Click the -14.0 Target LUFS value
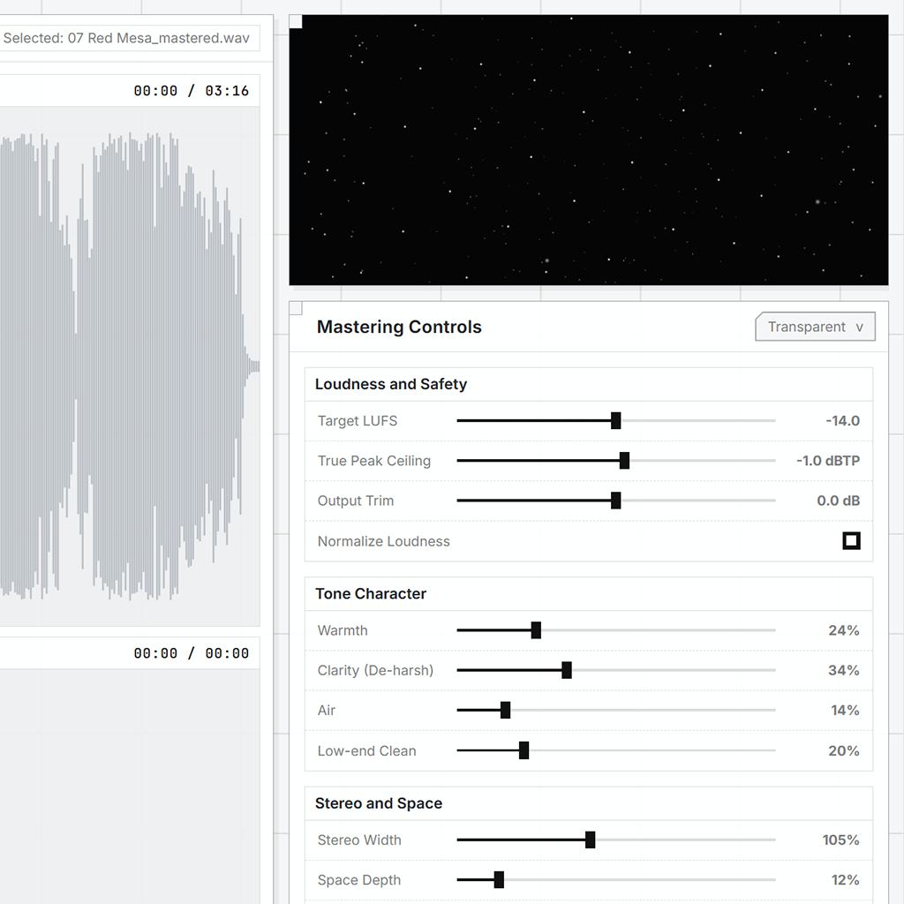 [841, 421]
